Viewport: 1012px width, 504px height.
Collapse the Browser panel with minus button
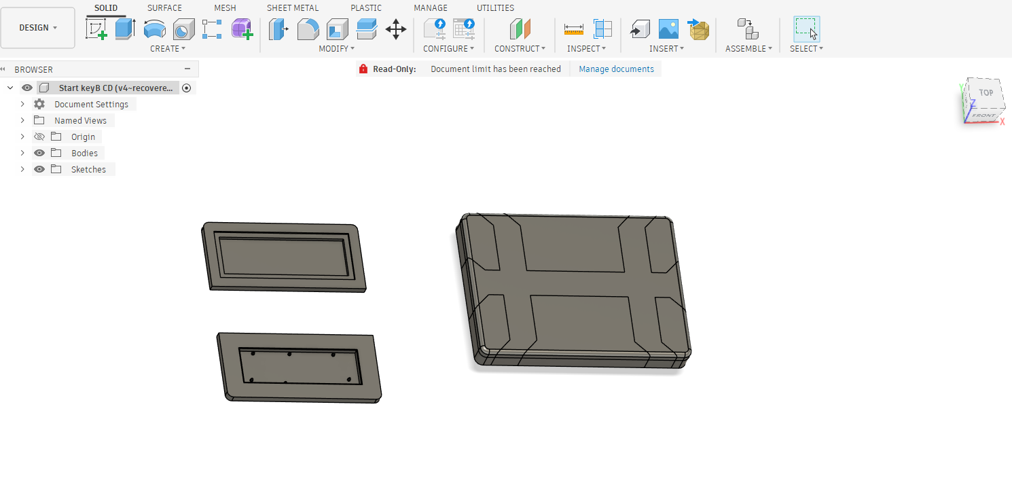click(x=187, y=69)
